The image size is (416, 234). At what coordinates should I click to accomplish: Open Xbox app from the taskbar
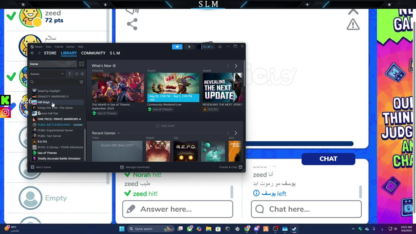click(x=190, y=229)
